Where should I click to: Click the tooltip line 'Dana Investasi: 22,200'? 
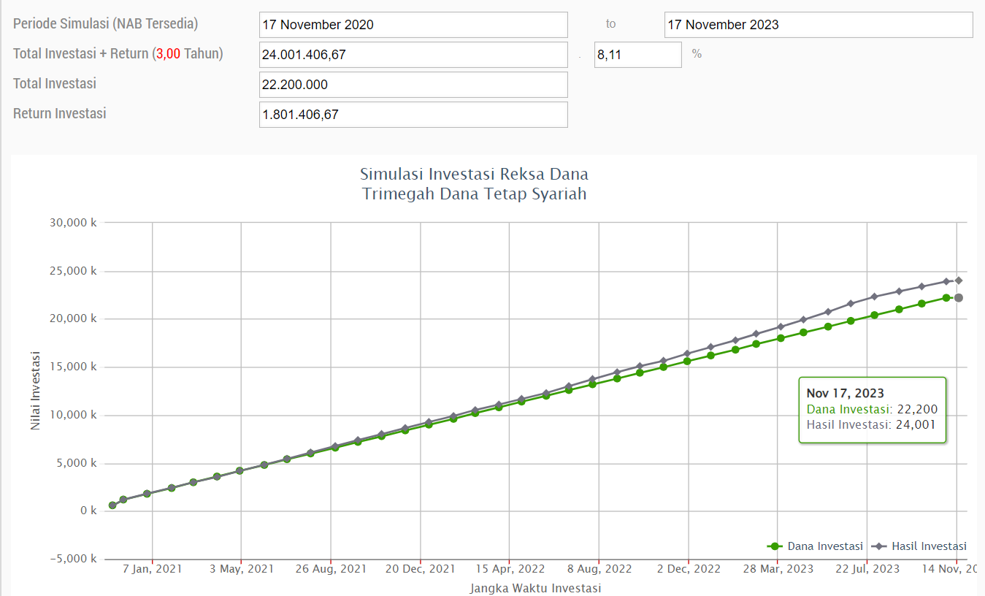coord(872,410)
